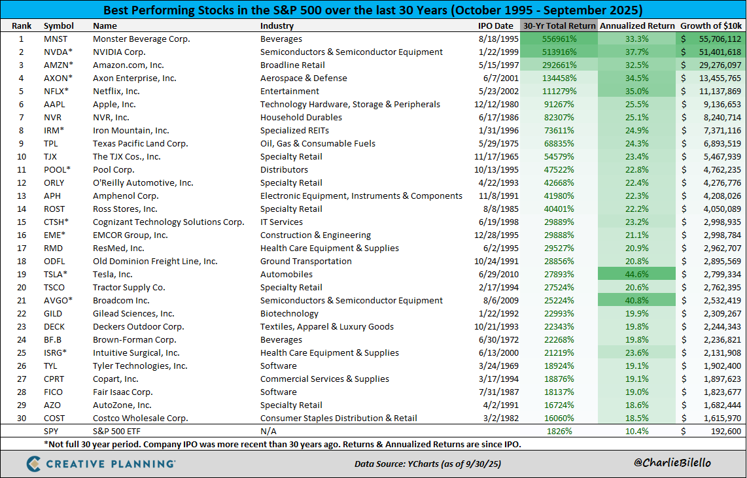The image size is (747, 478).
Task: Click Tesla, Inc. in the Name column
Action: 112,274
